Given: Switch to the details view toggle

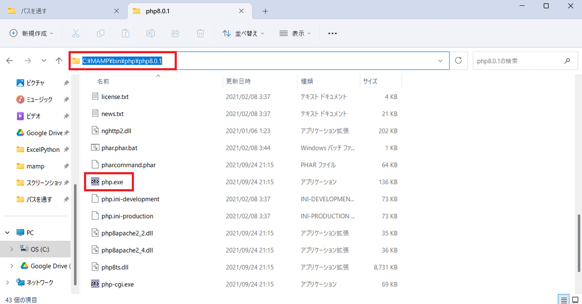Looking at the screenshot, I should [564, 300].
